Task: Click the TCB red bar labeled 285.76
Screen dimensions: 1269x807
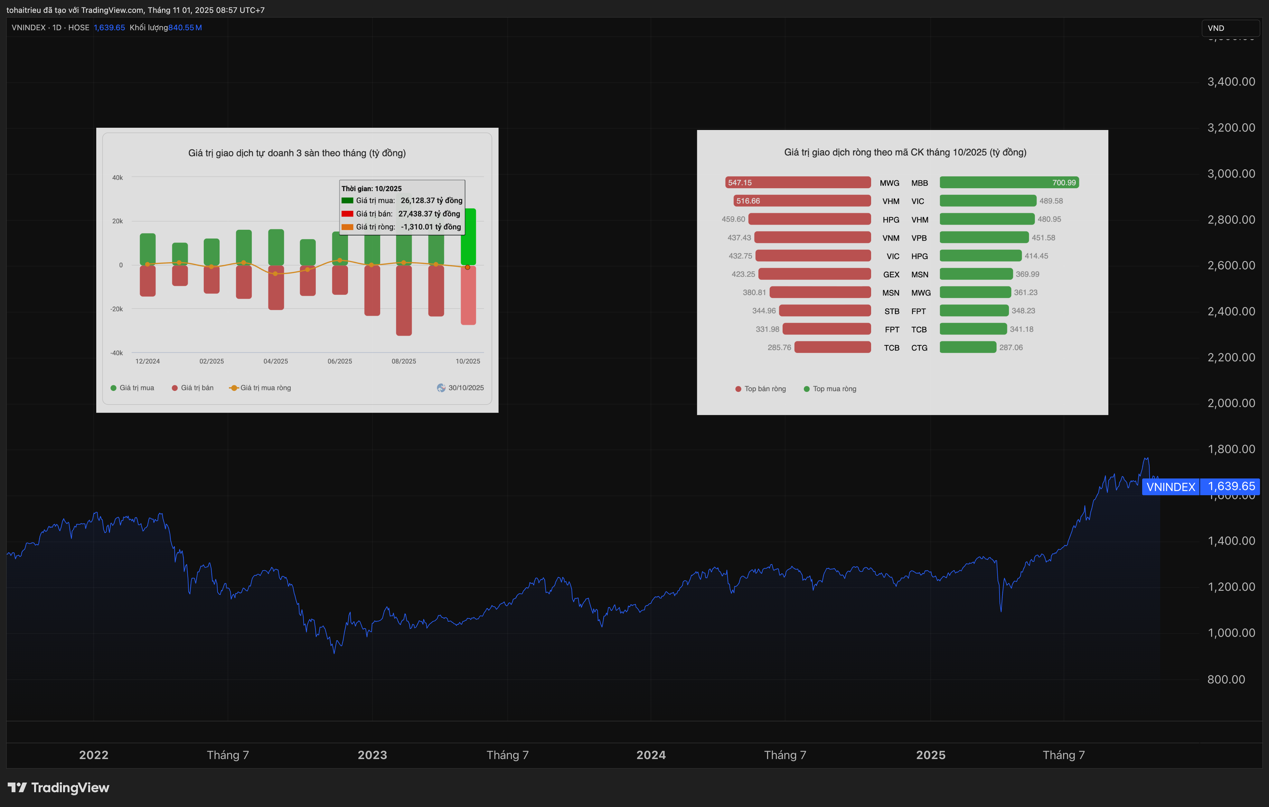Action: 833,347
